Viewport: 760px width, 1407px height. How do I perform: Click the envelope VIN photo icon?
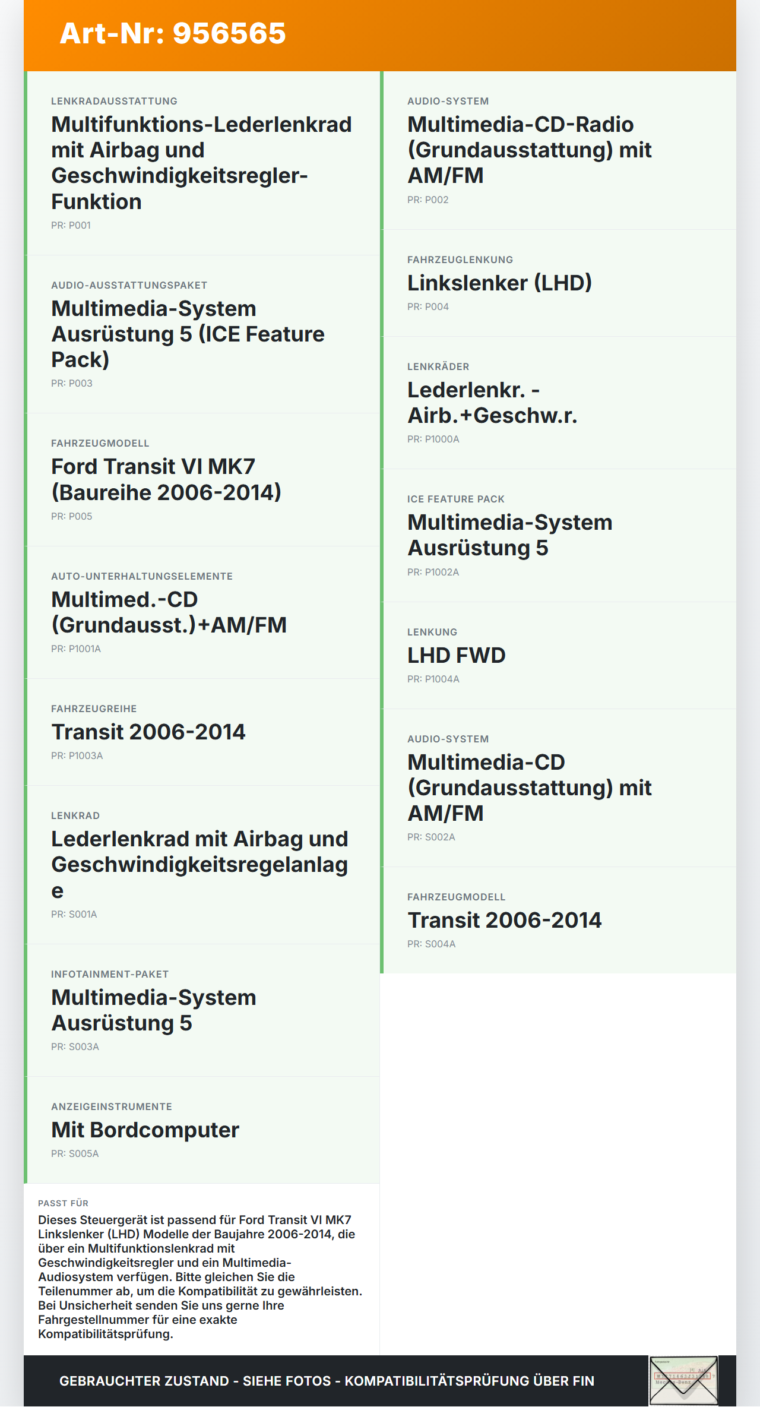[x=683, y=1380]
